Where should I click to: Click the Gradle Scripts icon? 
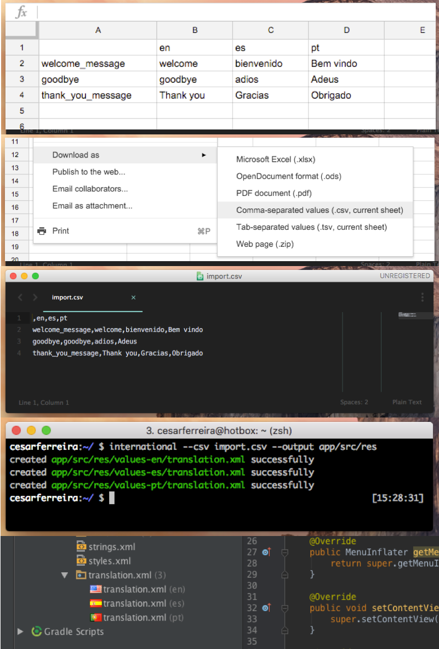point(37,631)
